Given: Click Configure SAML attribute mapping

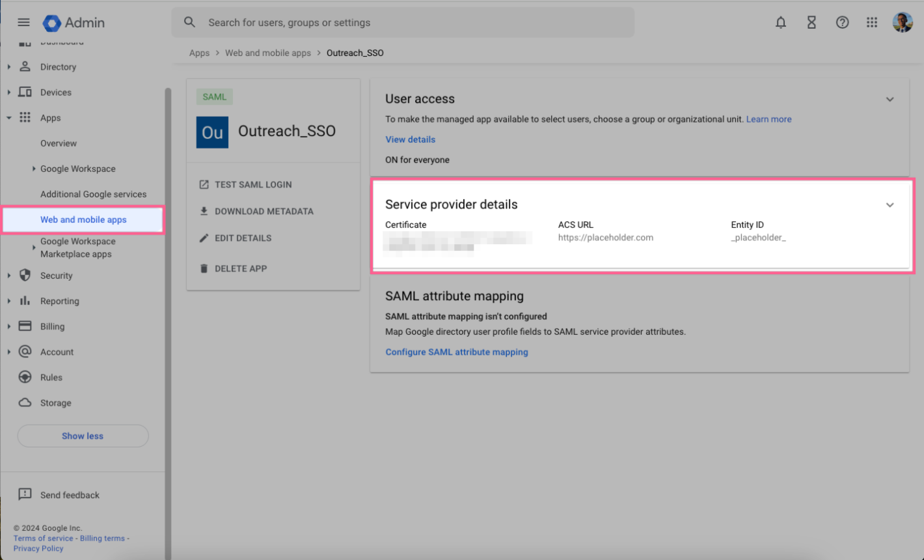Looking at the screenshot, I should [x=457, y=352].
